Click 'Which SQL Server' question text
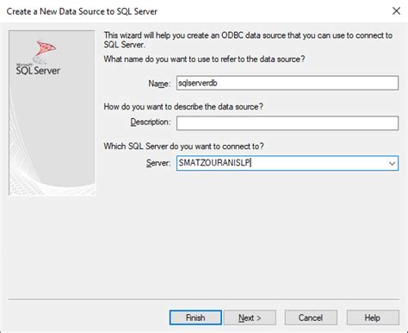The height and width of the screenshot is (333, 408). 183,146
